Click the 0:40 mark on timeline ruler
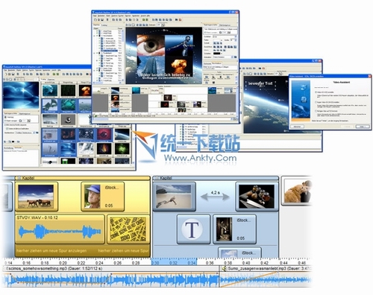 246,263
